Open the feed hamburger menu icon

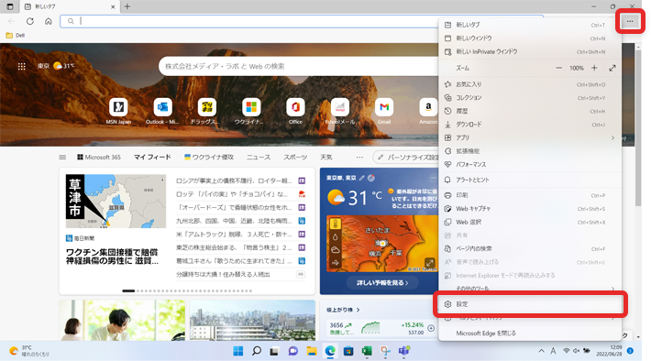(62, 158)
